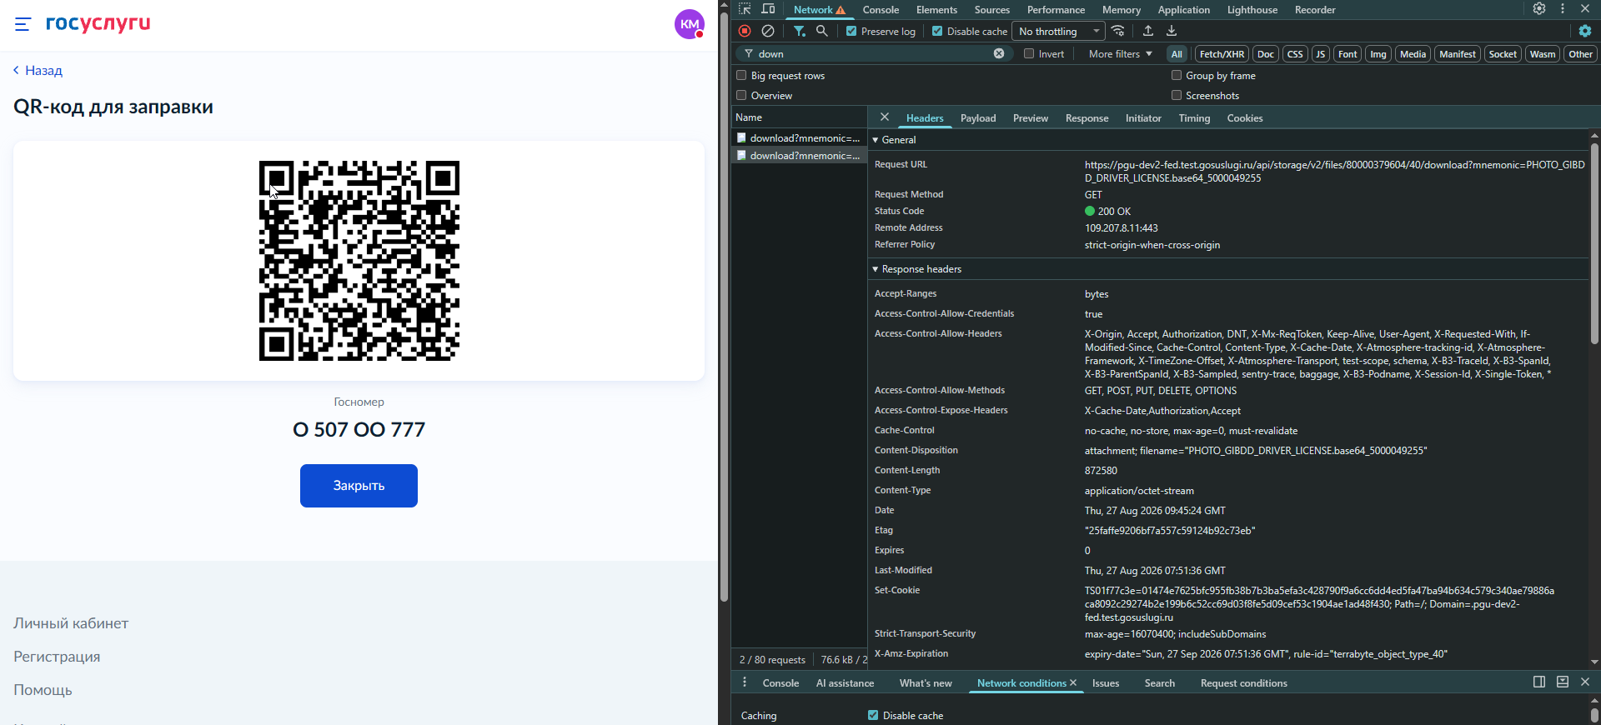Open the Application tab
This screenshot has width=1601, height=725.
tap(1183, 10)
